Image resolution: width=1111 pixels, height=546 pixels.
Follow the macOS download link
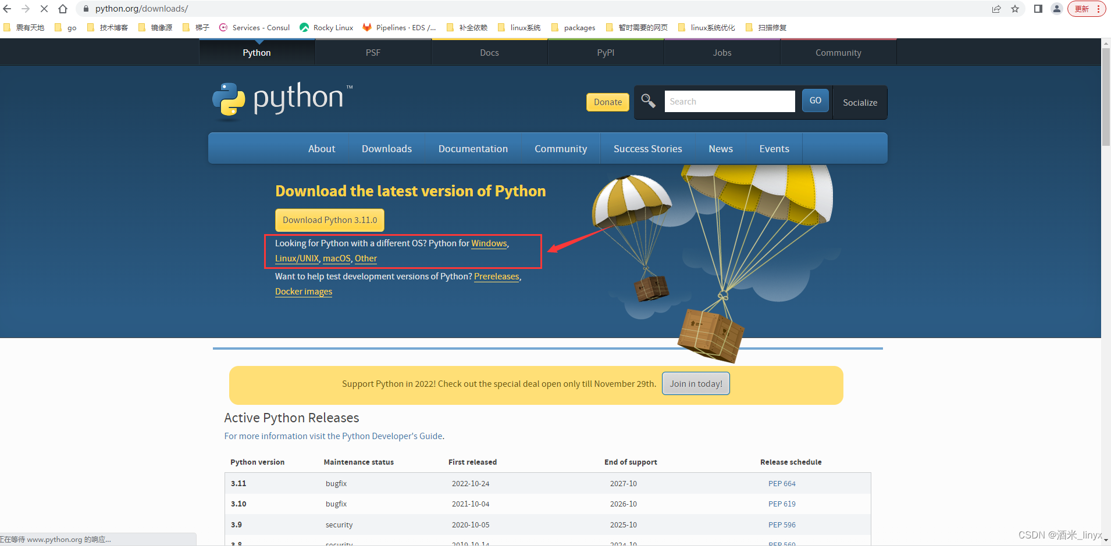tap(337, 258)
